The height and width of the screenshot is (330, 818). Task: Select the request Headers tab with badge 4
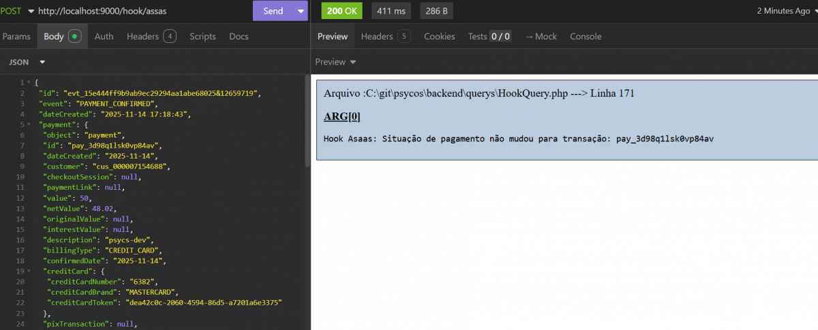point(151,37)
